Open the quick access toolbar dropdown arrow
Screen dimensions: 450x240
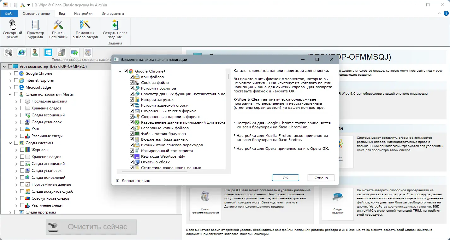click(29, 5)
